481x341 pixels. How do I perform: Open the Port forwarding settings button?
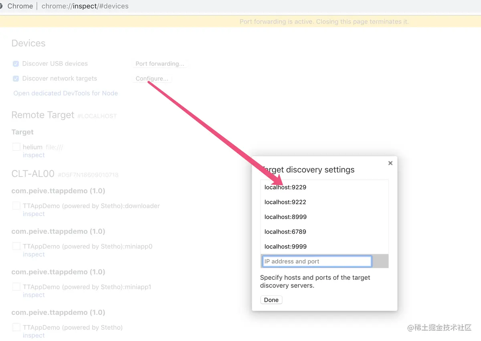click(160, 64)
